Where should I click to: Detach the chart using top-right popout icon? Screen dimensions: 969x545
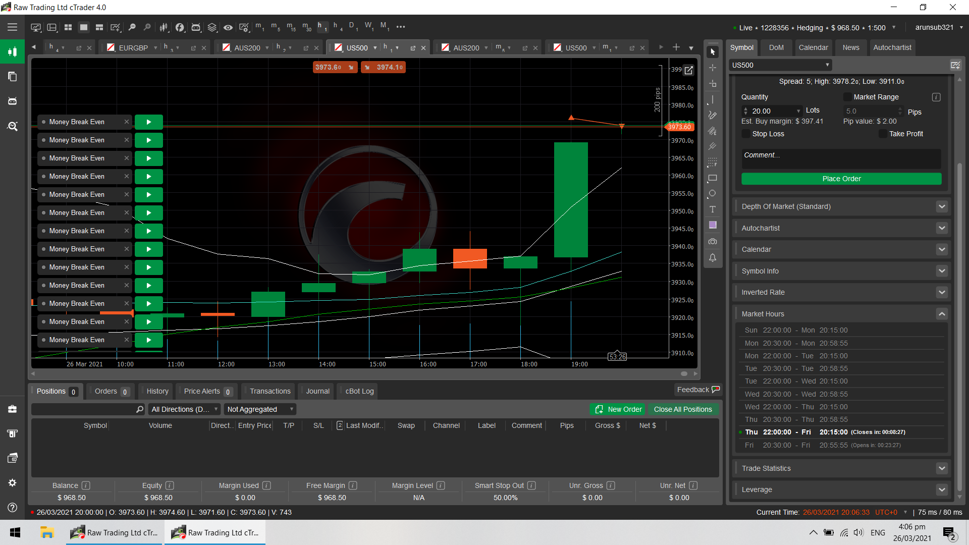(689, 70)
